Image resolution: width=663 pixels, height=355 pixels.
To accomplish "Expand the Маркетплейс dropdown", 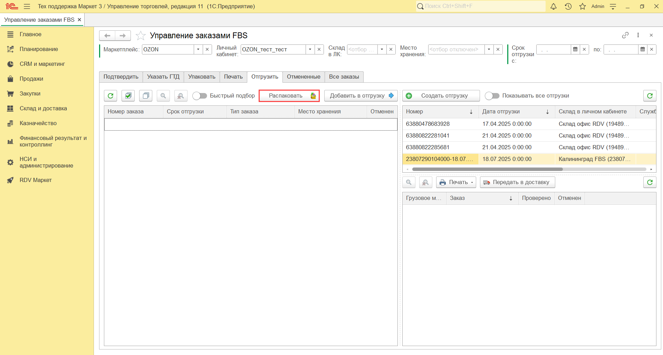I will point(198,50).
